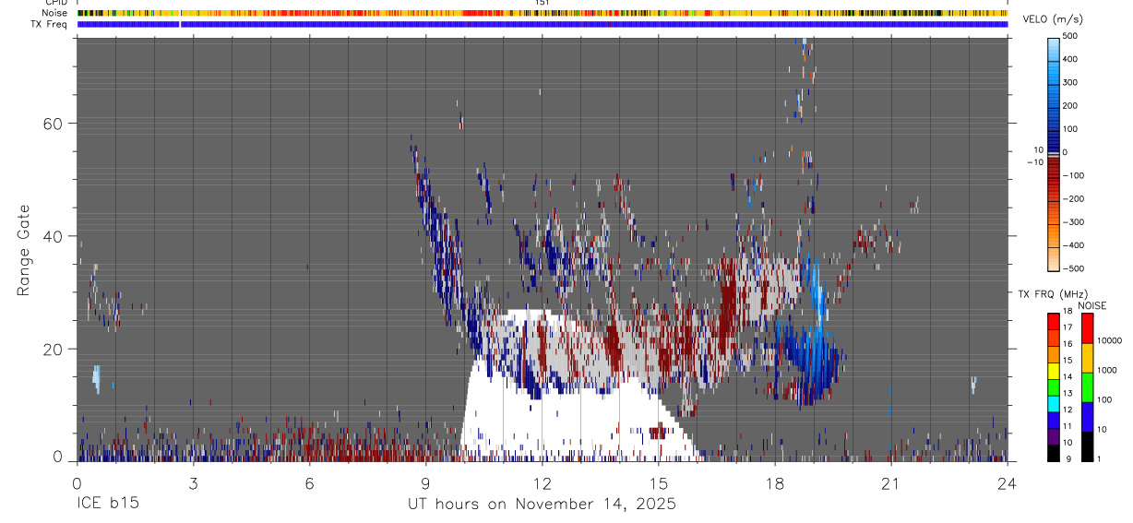
Task: Click the '100' label of the NOISE legend
Action: [x=1104, y=400]
